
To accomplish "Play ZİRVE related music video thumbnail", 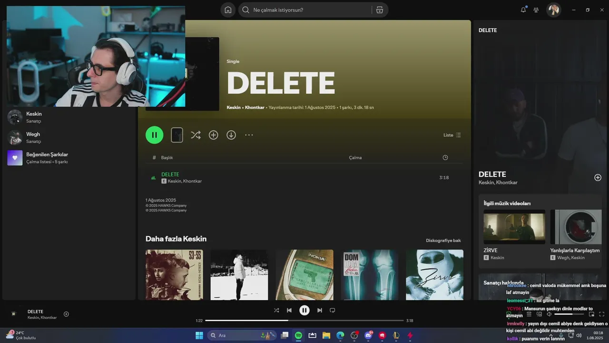I will pyautogui.click(x=514, y=227).
